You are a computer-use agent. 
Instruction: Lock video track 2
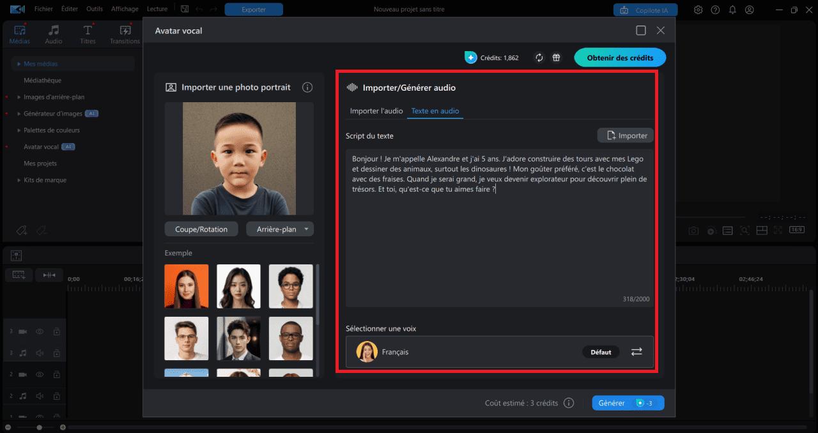click(56, 374)
